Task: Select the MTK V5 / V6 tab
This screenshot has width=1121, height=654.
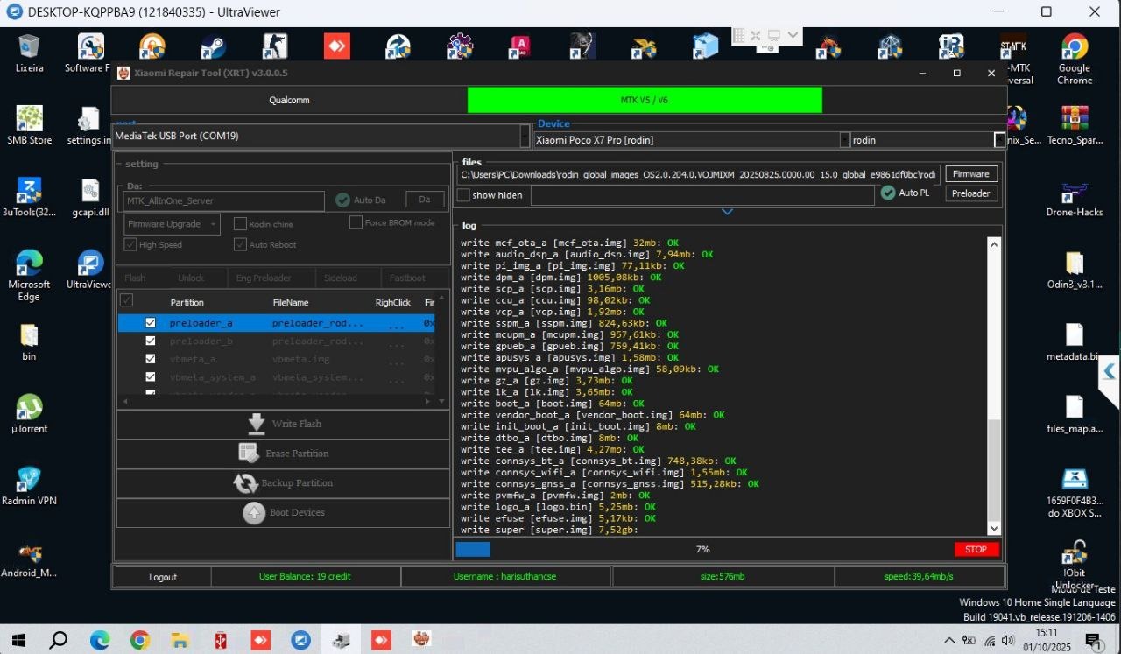Action: click(x=645, y=100)
